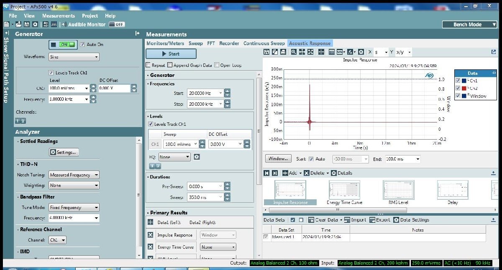
Task: Open the Levels EQ settings gear
Action: [197, 157]
